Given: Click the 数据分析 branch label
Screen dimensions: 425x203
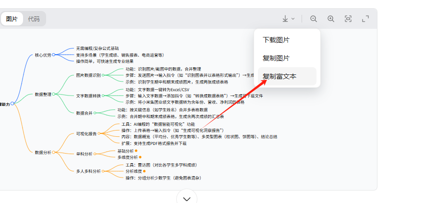Looking at the screenshot, I should [x=43, y=153].
